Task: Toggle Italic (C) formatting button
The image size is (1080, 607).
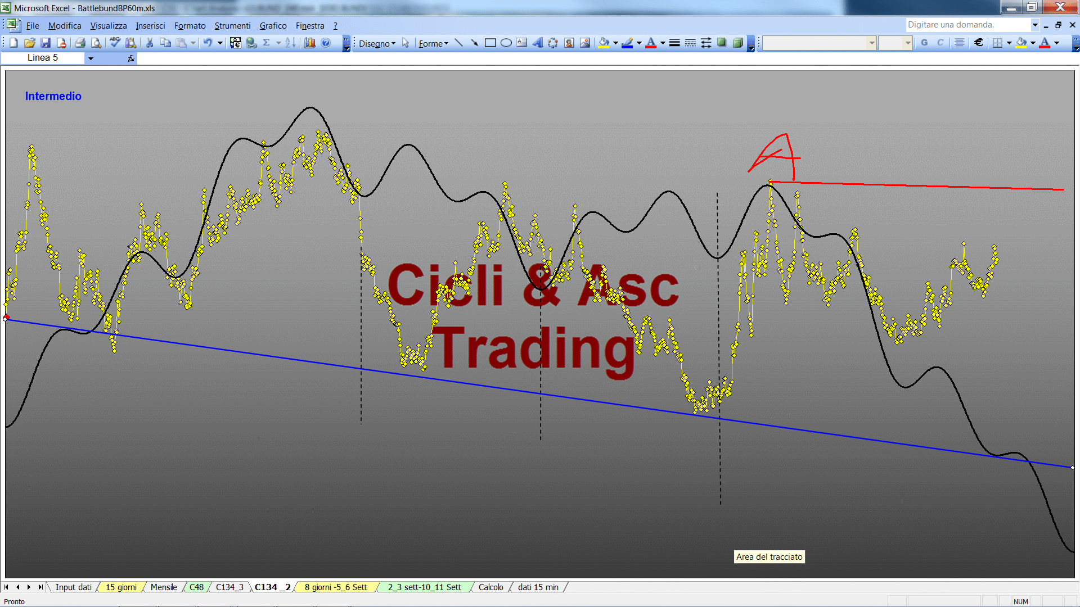Action: [x=940, y=43]
